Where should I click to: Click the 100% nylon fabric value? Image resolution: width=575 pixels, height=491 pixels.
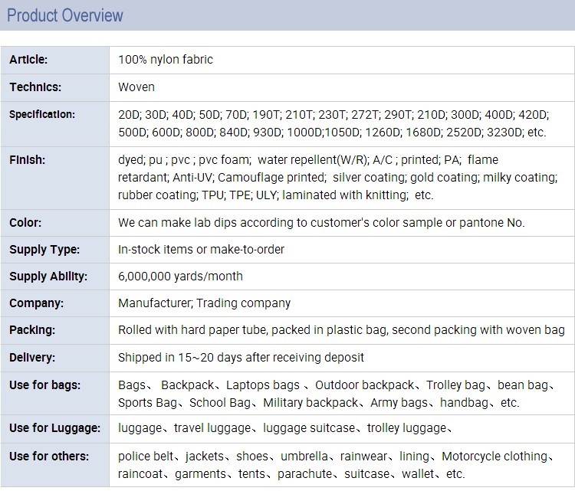[166, 60]
